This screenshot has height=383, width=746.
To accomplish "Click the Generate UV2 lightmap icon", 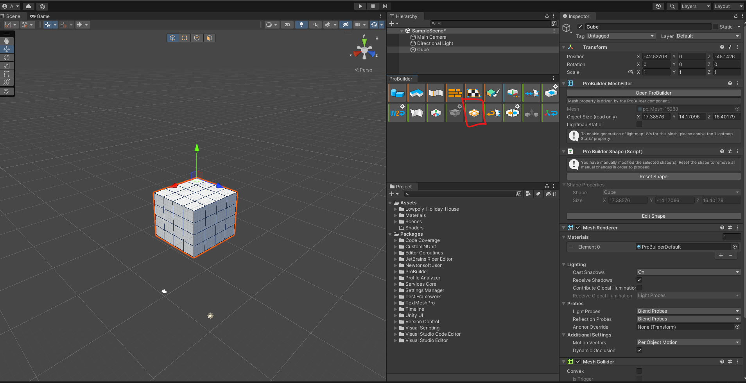I will 397,113.
